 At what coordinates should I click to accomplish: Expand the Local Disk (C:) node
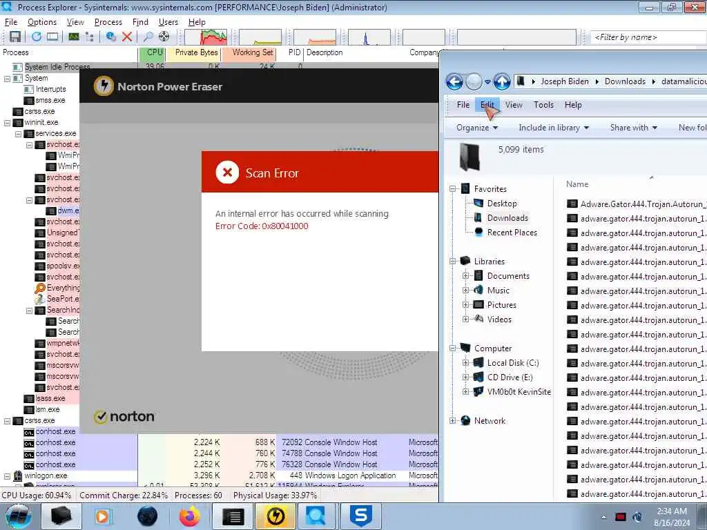click(x=465, y=363)
